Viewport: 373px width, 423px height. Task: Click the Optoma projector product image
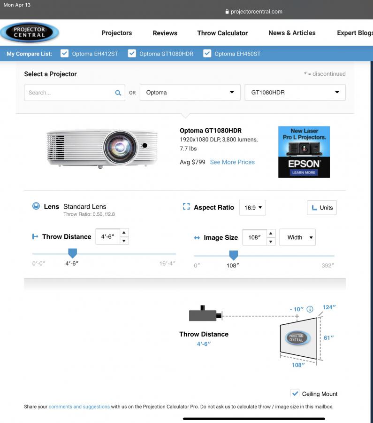(x=102, y=149)
